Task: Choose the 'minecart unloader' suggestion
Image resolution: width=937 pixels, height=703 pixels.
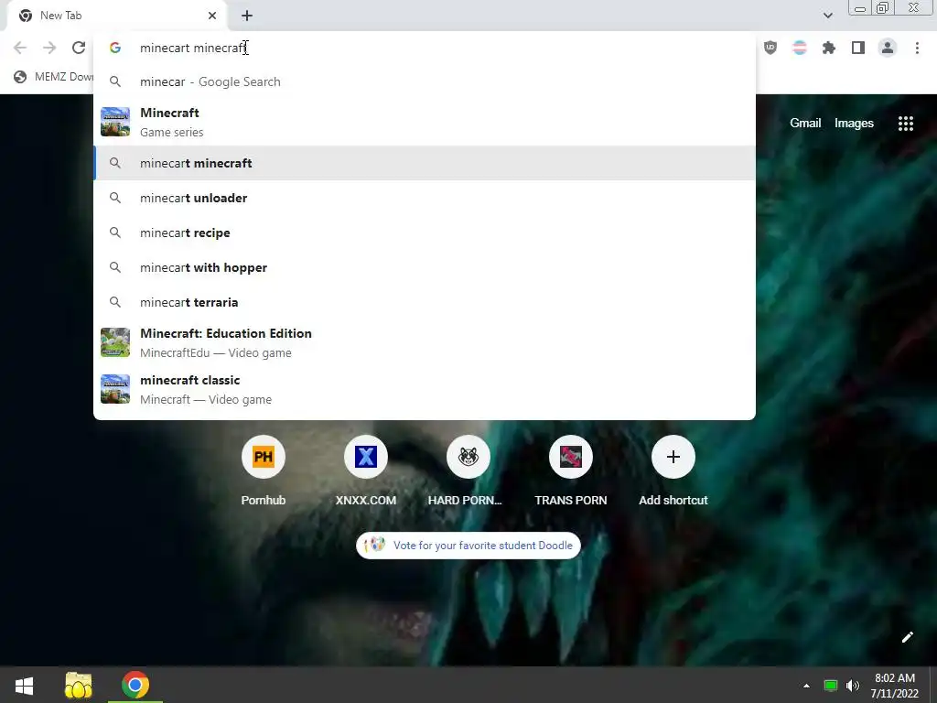Action: (425, 198)
